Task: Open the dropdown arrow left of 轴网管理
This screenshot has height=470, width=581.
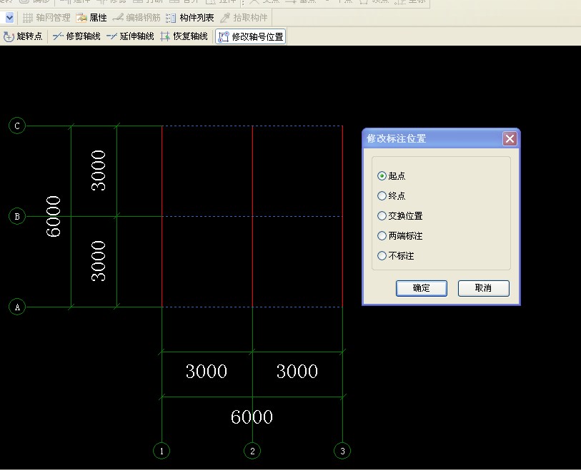Action: pyautogui.click(x=9, y=17)
